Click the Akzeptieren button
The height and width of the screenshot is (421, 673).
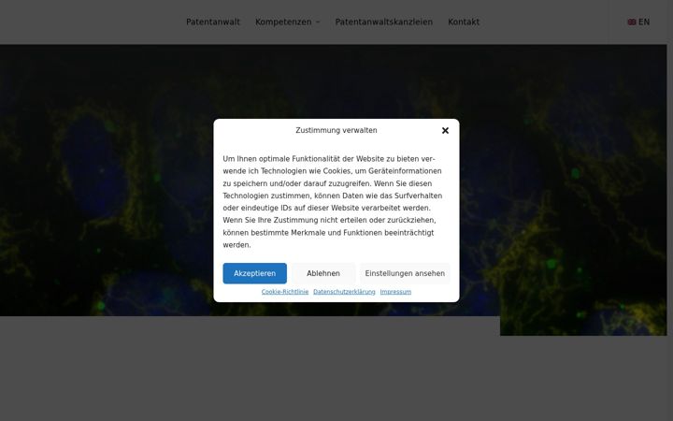coord(254,273)
